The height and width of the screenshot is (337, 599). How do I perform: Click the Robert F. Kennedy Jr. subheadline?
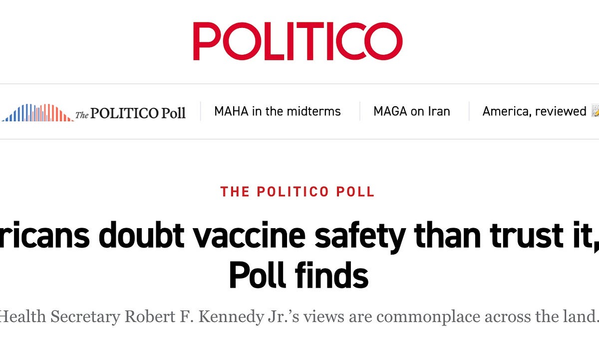[299, 316]
